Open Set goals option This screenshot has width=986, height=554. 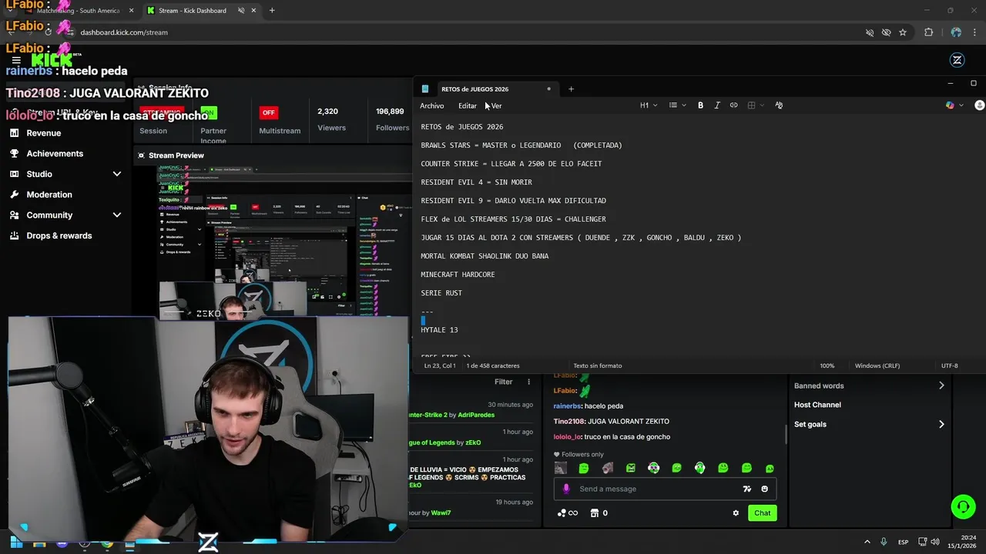[x=869, y=424]
